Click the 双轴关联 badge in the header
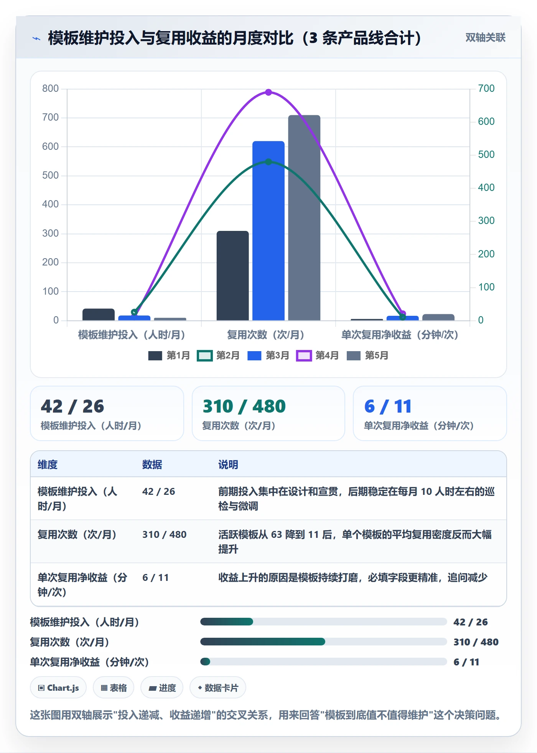The height and width of the screenshot is (753, 537). click(x=485, y=38)
